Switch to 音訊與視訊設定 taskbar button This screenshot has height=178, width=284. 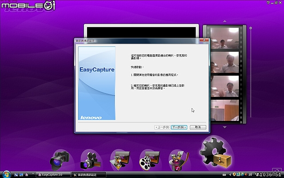(x=89, y=175)
